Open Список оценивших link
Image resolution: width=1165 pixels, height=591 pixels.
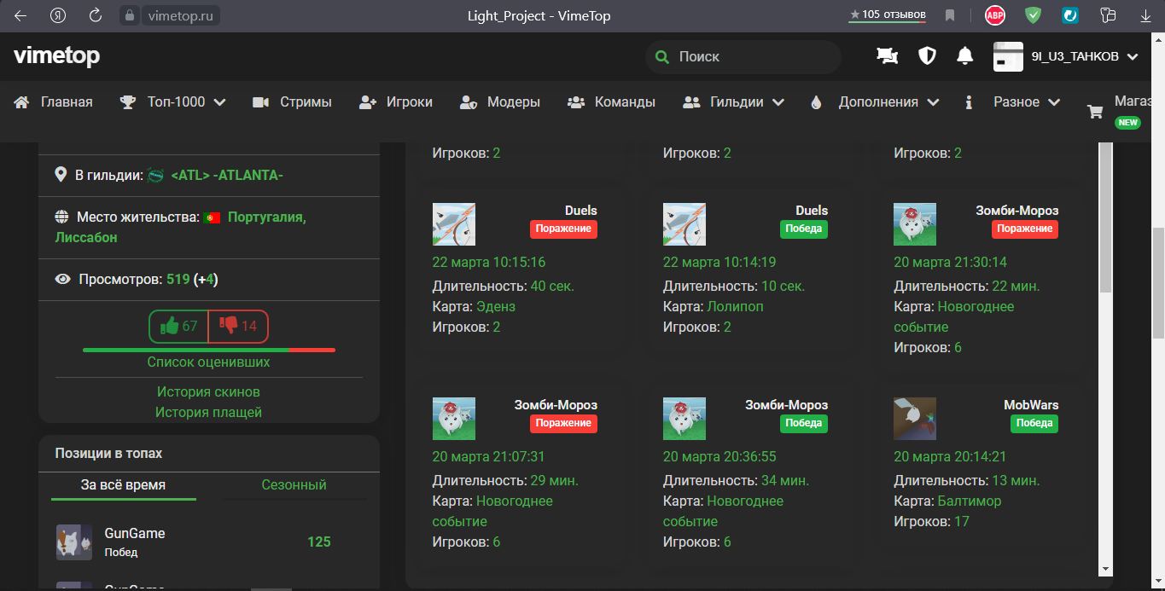208,362
